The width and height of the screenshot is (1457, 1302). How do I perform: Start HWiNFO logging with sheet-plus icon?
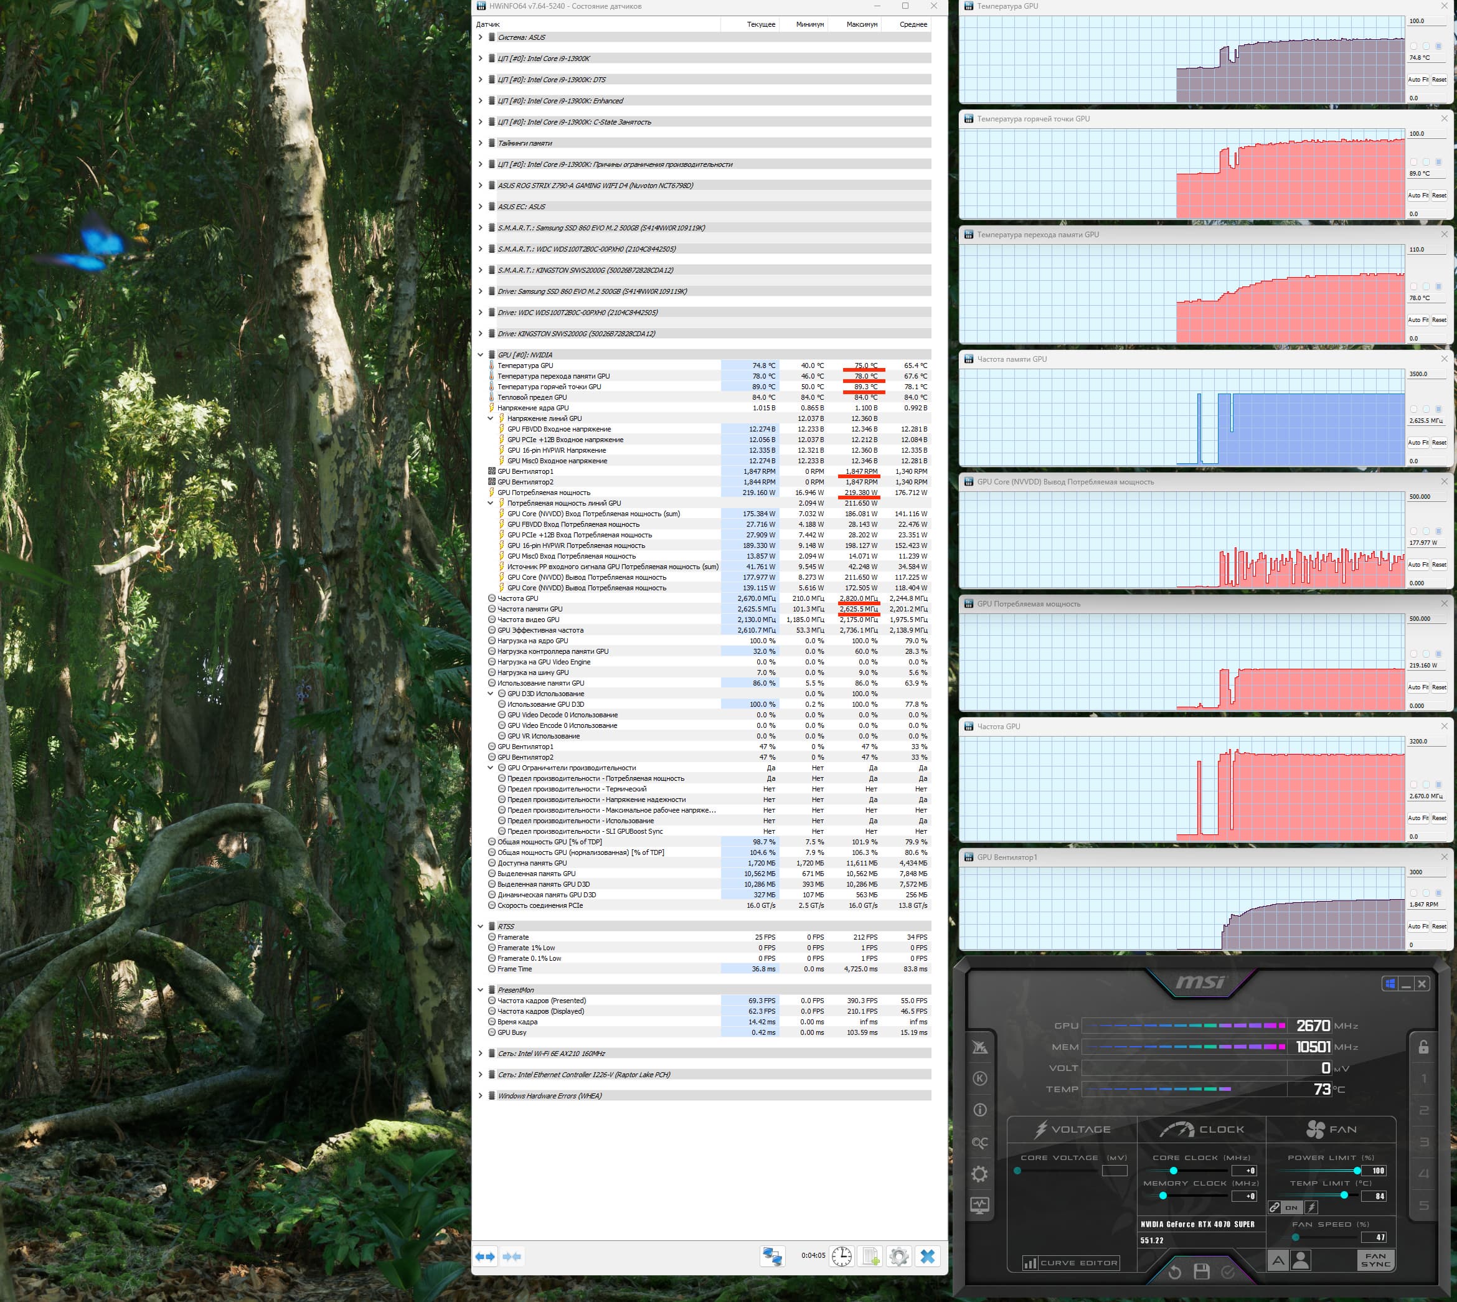(x=870, y=1255)
